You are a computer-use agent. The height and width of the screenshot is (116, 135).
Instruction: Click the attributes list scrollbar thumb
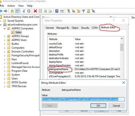122,47
